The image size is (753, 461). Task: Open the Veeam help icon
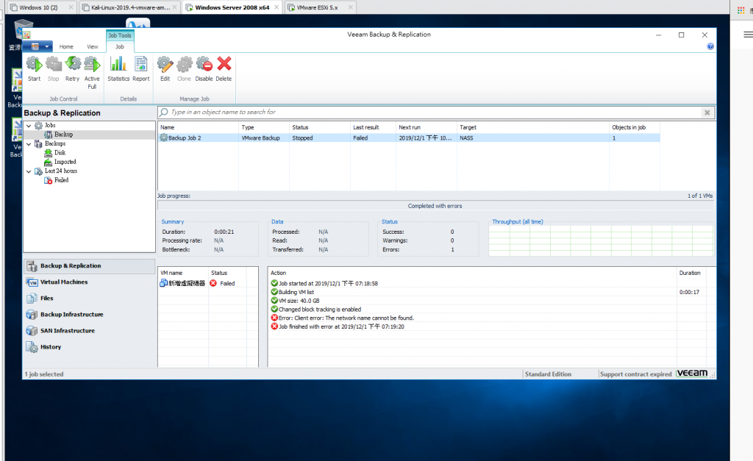point(710,46)
